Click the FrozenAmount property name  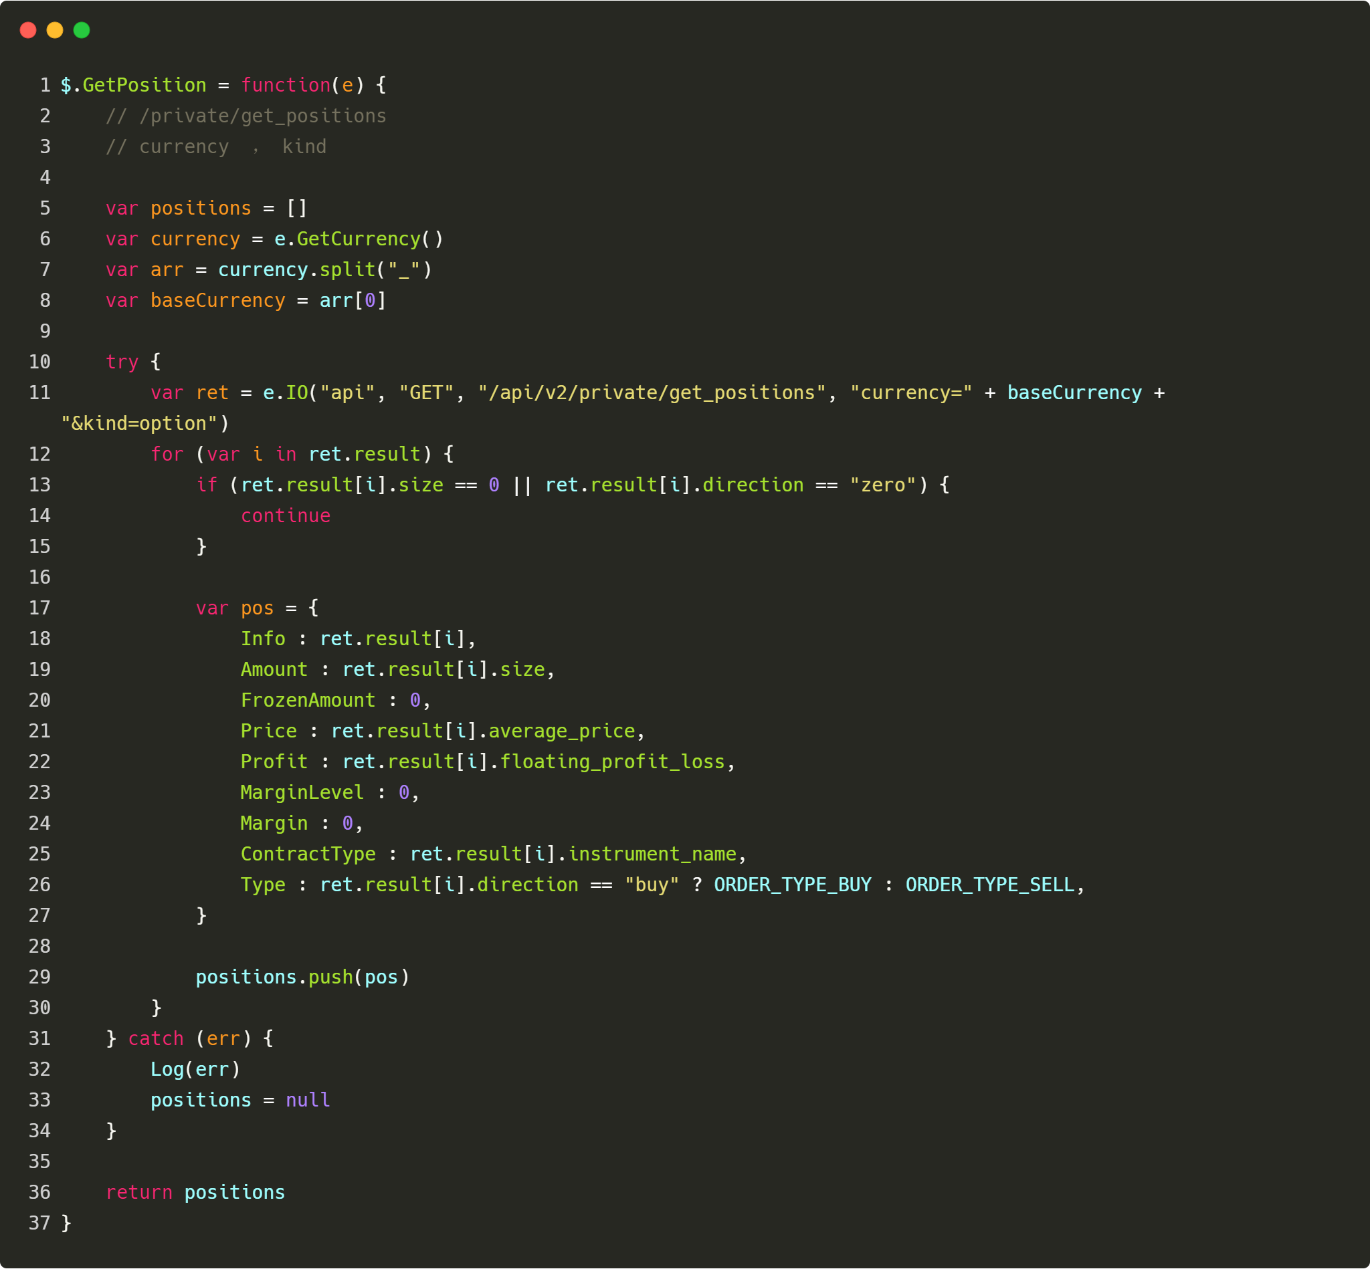308,701
